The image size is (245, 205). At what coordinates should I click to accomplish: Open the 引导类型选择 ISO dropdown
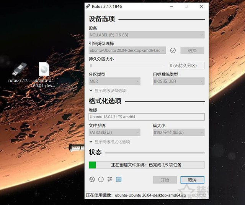[127, 50]
